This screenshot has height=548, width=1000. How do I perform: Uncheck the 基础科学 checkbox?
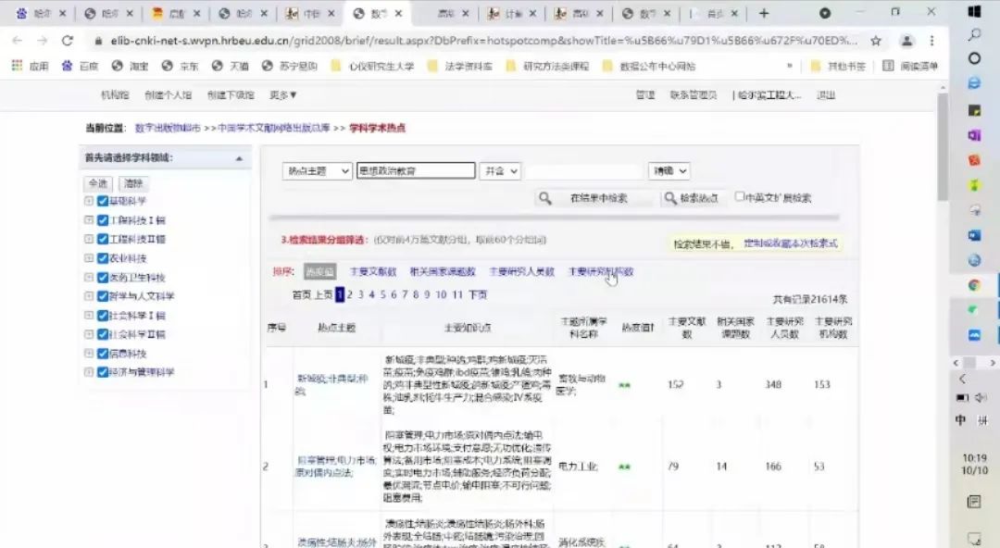tap(103, 201)
